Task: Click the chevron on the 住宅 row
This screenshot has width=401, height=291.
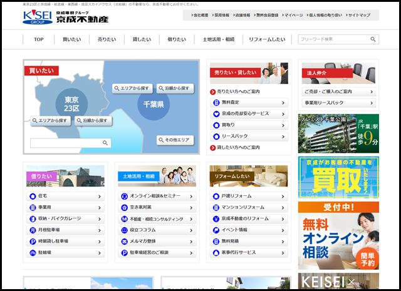Action: (100, 197)
